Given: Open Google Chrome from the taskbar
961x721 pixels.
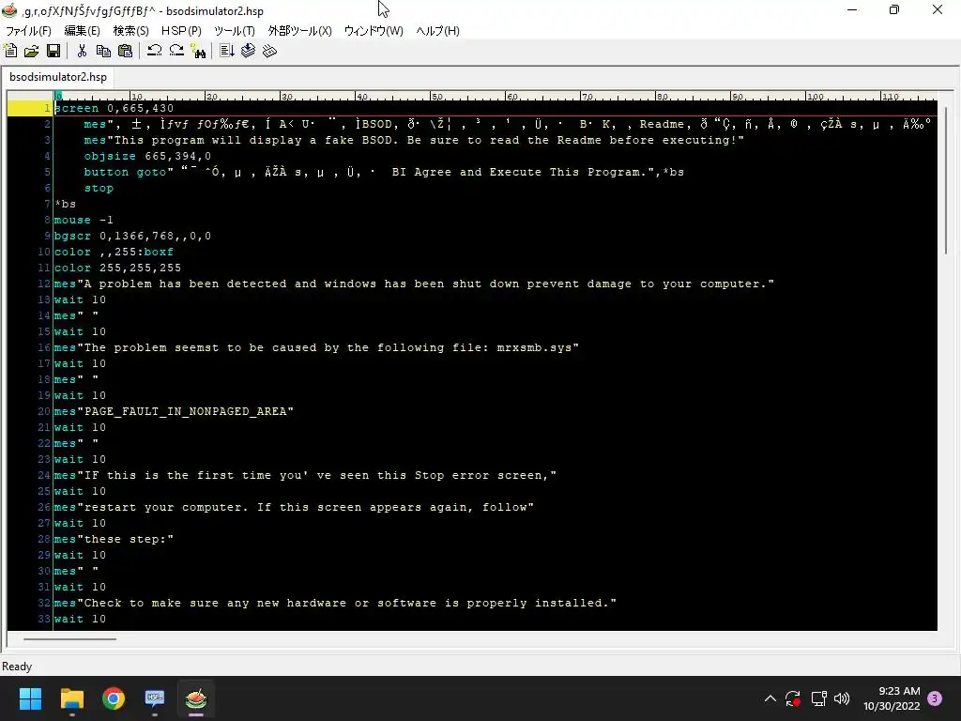Looking at the screenshot, I should (x=114, y=698).
